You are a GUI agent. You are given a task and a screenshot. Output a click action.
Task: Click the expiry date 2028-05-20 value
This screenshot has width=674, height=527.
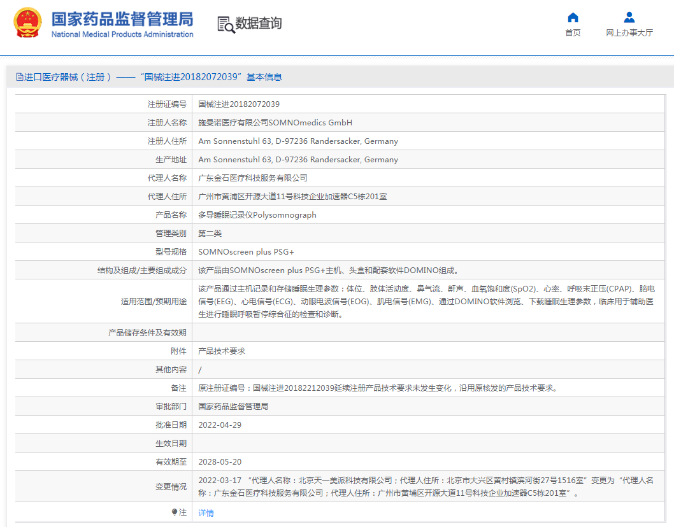[x=220, y=462]
